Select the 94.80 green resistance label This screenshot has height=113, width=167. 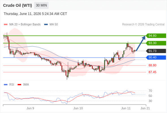(x=156, y=36)
